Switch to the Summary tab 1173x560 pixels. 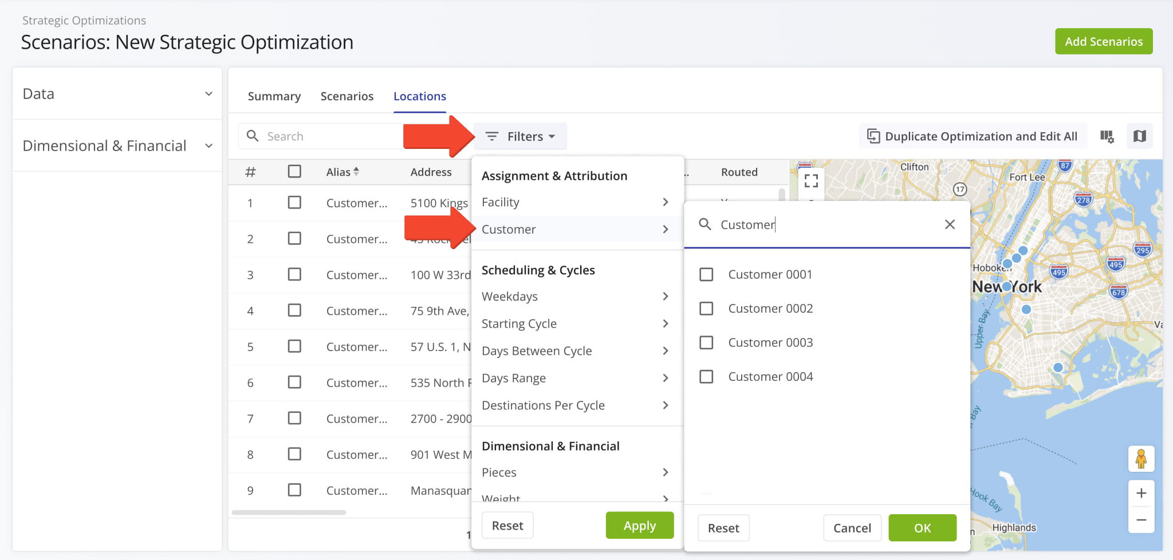tap(274, 96)
